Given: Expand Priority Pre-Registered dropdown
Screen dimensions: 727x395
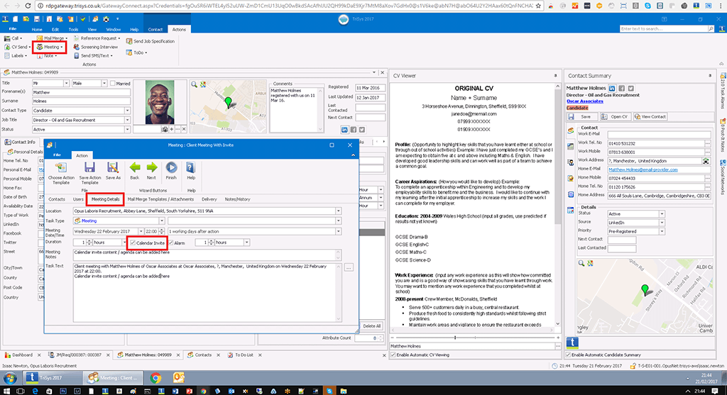Looking at the screenshot, I should [x=662, y=231].
